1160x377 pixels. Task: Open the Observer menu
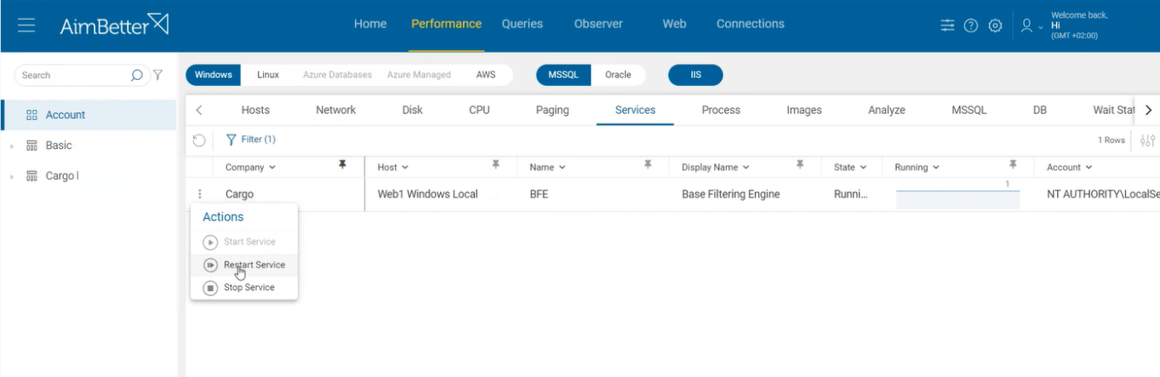pyautogui.click(x=598, y=24)
